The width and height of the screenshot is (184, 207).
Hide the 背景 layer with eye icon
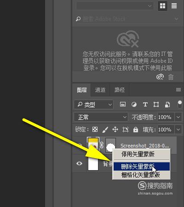point(79,163)
